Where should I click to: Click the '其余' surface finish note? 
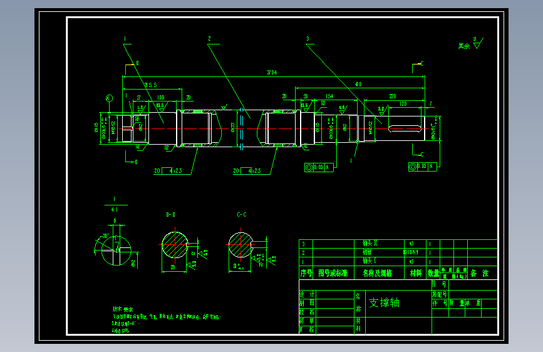[464, 46]
